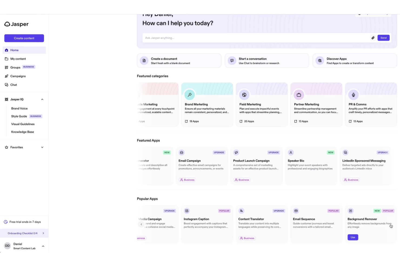
Task: Open Home in the sidebar
Action: (x=24, y=50)
